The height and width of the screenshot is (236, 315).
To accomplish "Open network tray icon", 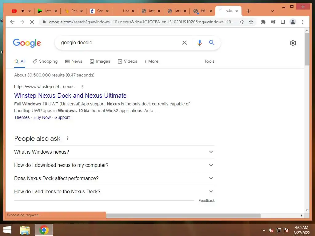I will [279, 230].
